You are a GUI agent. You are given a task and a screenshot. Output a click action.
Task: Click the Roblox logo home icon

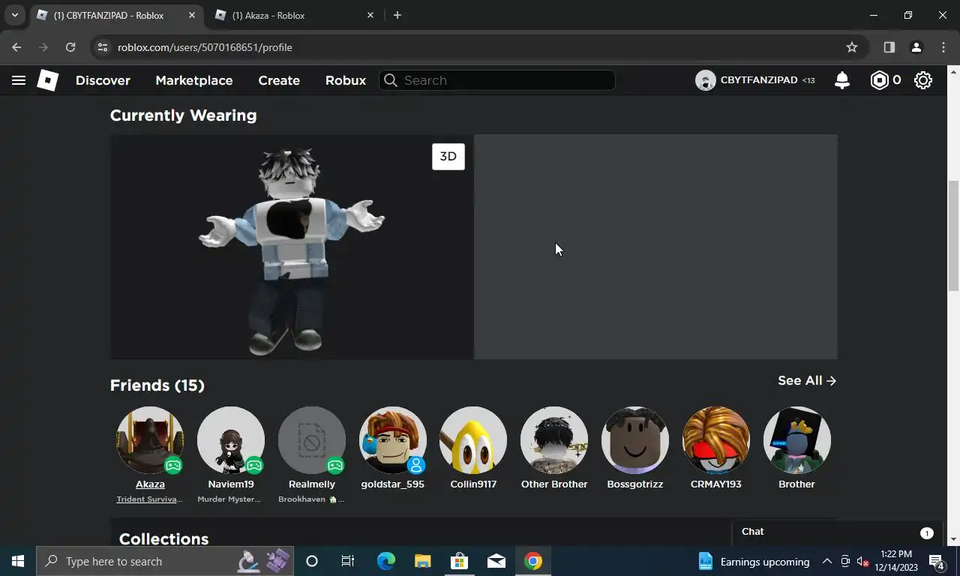[47, 80]
